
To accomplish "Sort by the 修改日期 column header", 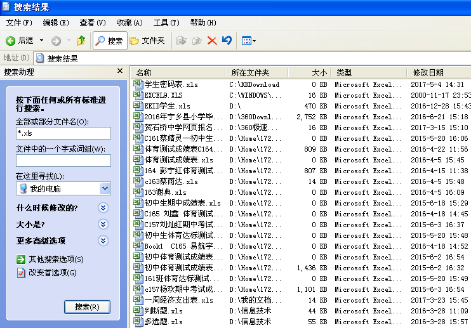I will (x=439, y=72).
